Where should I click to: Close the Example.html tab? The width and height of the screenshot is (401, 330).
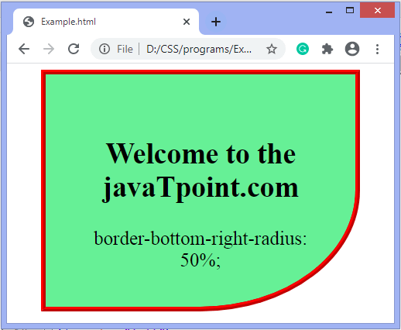187,22
